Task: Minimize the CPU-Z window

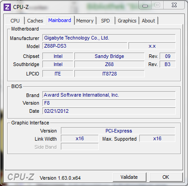Action: pos(145,5)
